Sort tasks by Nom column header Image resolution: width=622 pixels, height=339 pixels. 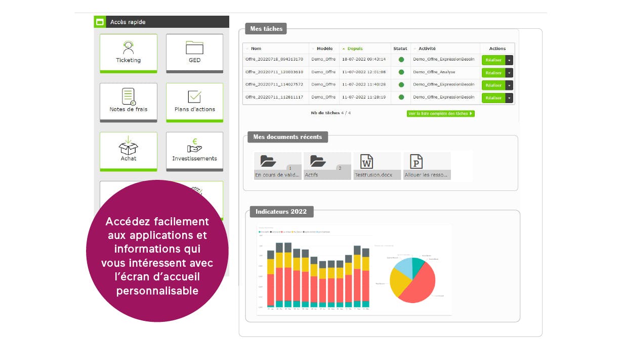(x=256, y=49)
